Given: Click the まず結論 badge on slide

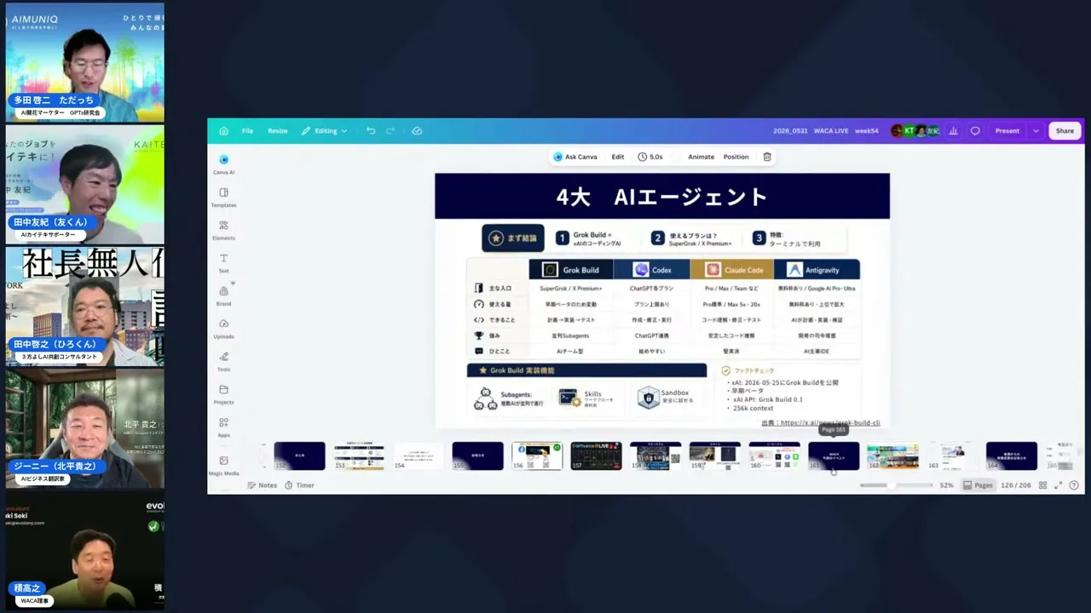Looking at the screenshot, I should point(513,238).
